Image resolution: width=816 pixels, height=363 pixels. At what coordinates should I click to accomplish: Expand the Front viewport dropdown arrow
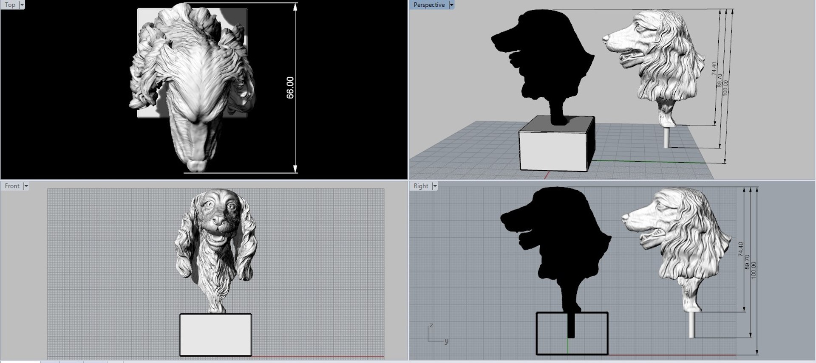click(26, 186)
